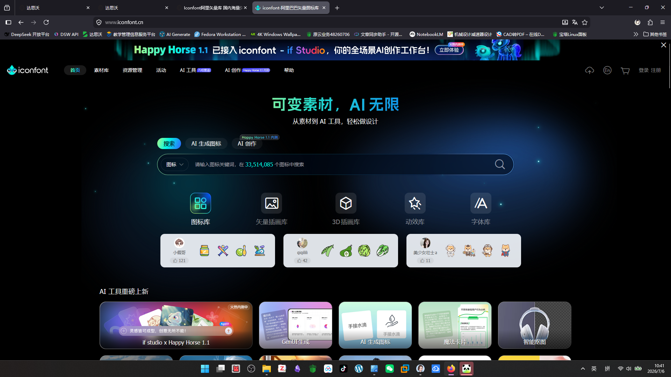
Task: Open the 智能抠图 tool card
Action: pos(535,325)
